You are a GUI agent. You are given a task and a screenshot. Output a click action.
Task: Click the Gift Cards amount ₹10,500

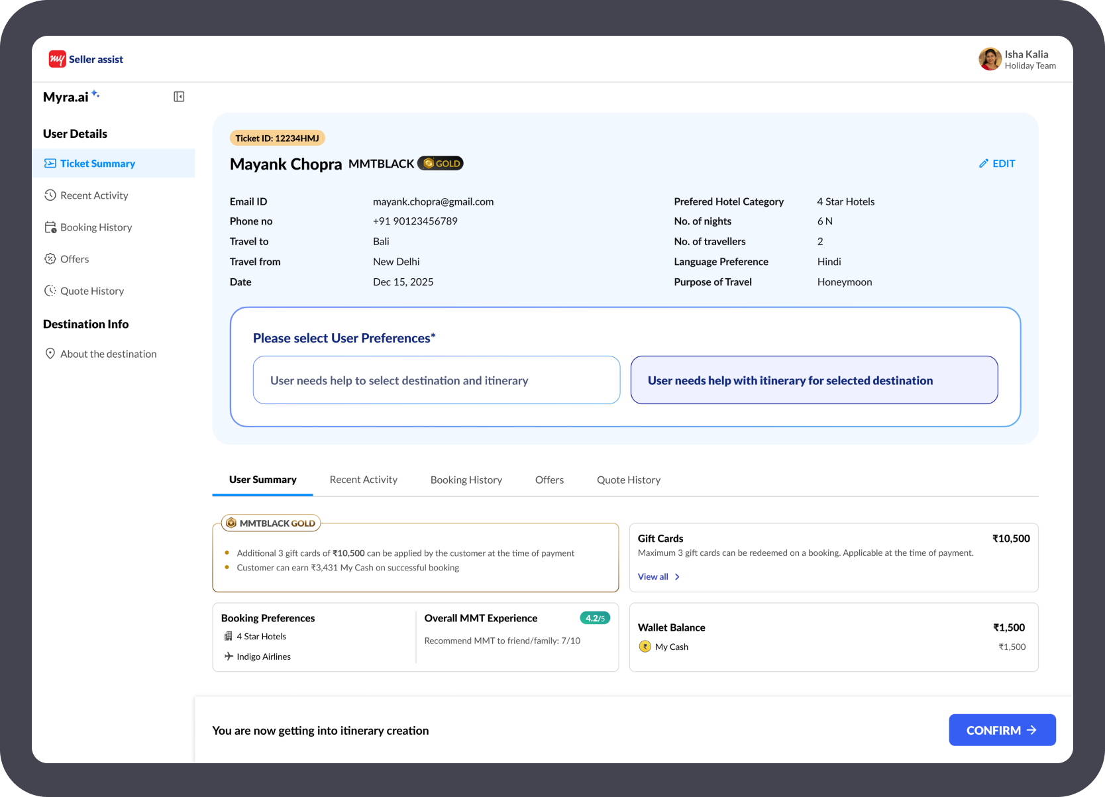coord(1011,539)
